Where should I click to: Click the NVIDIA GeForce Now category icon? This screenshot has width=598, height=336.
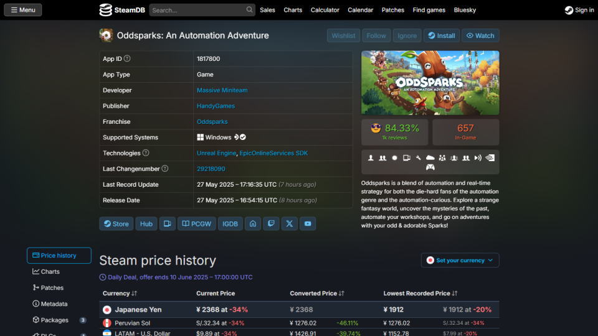point(490,157)
